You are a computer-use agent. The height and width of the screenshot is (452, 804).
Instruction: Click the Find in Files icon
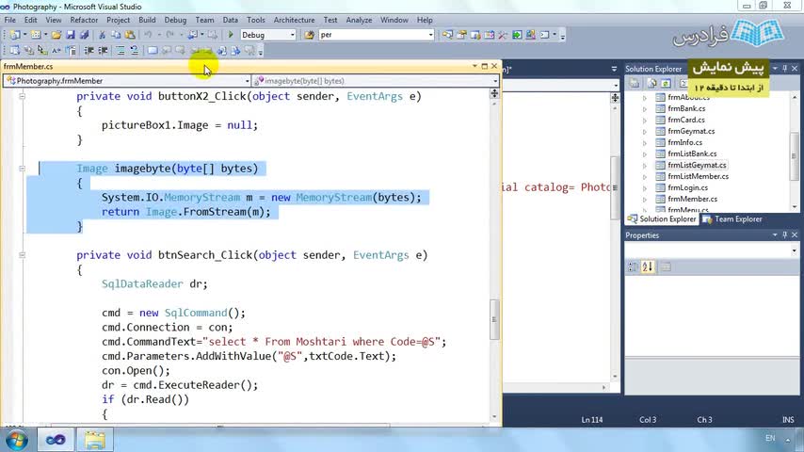point(309,35)
